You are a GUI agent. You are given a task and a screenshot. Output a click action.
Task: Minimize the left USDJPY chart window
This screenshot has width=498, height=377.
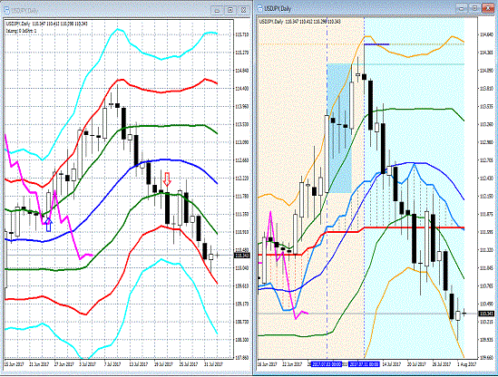click(218, 10)
